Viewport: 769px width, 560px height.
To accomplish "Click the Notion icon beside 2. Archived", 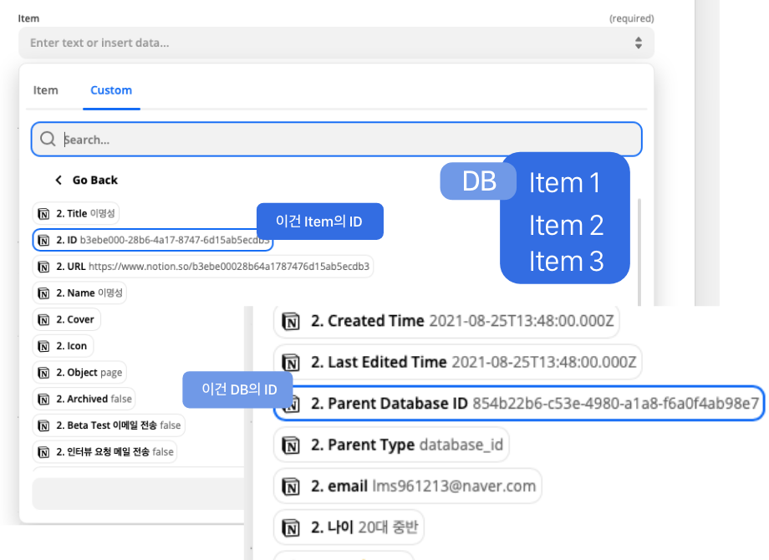I will click(43, 400).
